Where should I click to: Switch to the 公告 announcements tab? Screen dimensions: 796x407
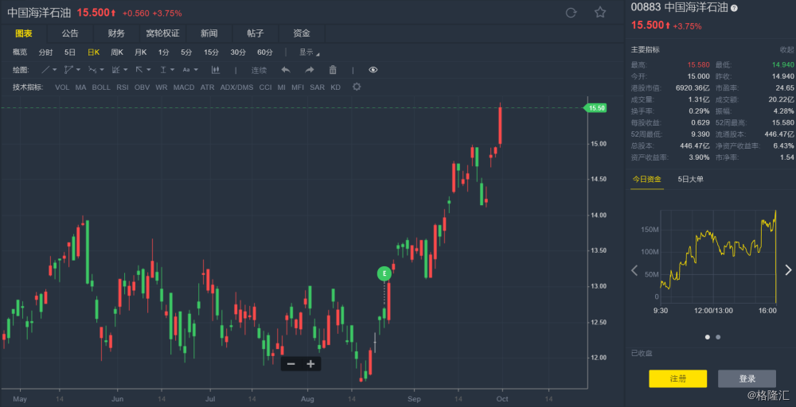(70, 33)
